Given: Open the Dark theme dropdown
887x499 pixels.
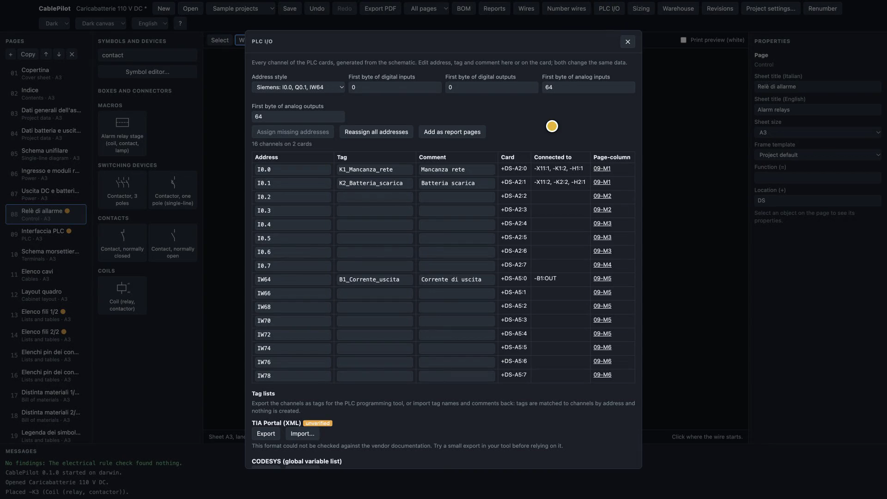Looking at the screenshot, I should (x=55, y=24).
